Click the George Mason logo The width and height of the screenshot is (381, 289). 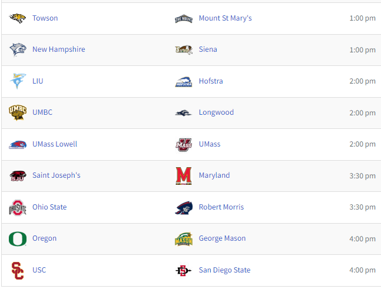[184, 239]
